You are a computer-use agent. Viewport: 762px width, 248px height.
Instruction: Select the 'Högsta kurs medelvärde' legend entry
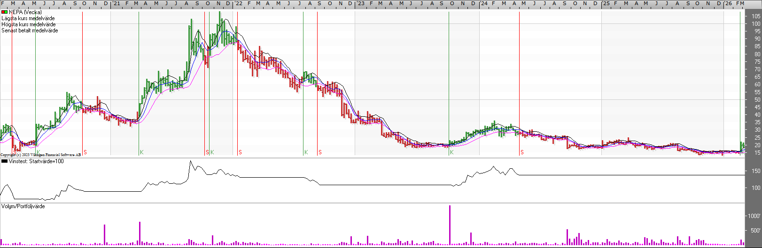click(28, 24)
